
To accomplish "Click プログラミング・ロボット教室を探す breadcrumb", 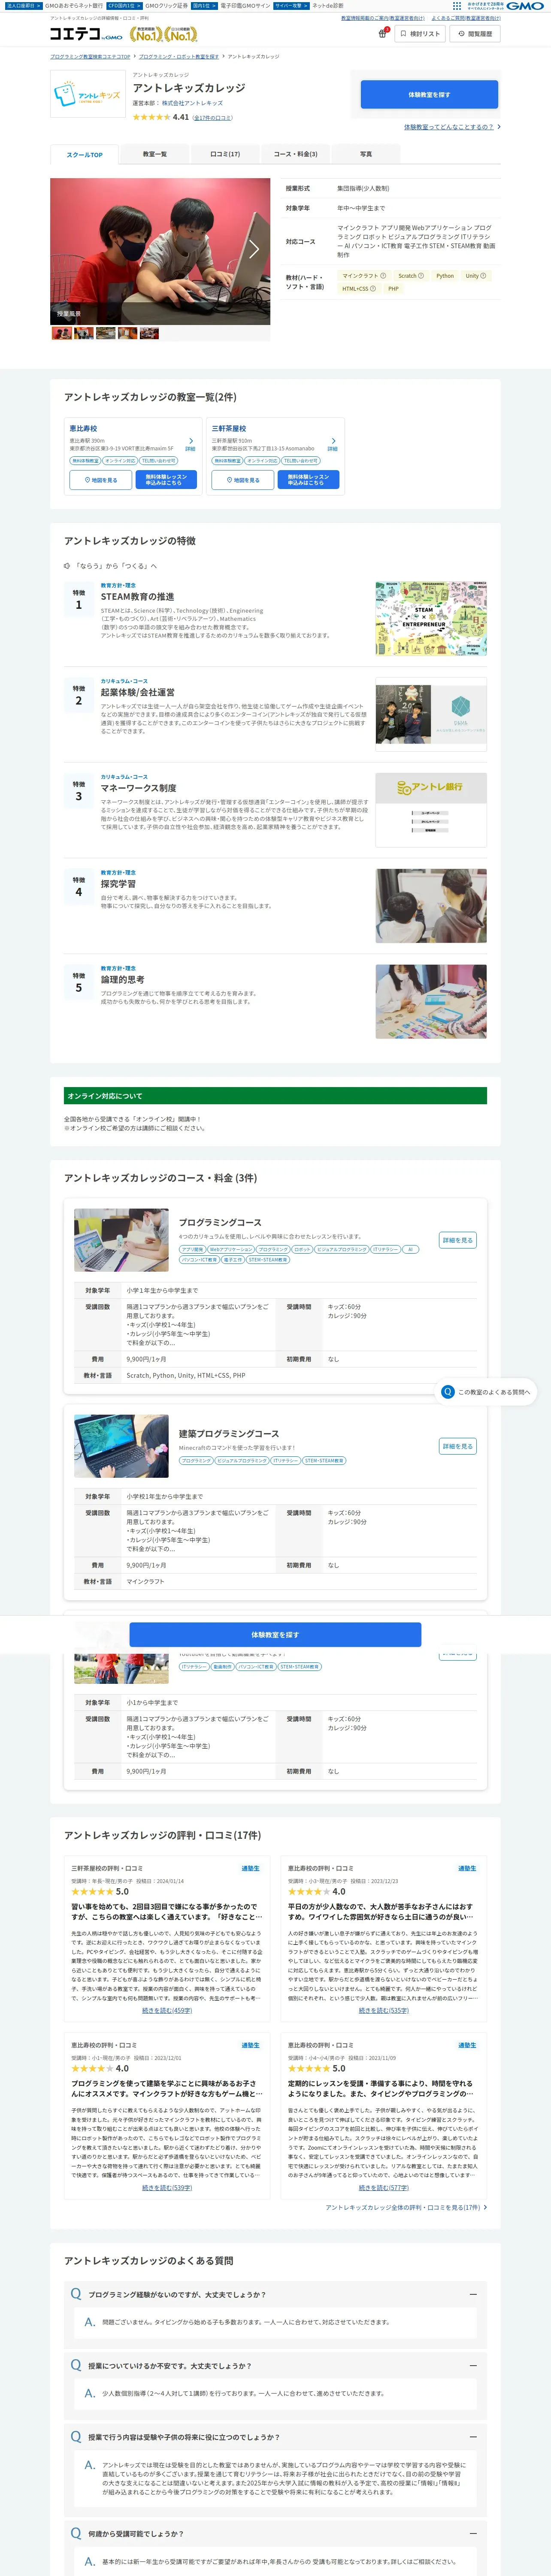I will 178,57.
